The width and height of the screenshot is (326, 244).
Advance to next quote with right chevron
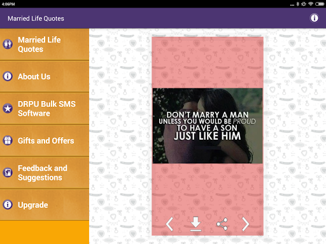(x=246, y=224)
